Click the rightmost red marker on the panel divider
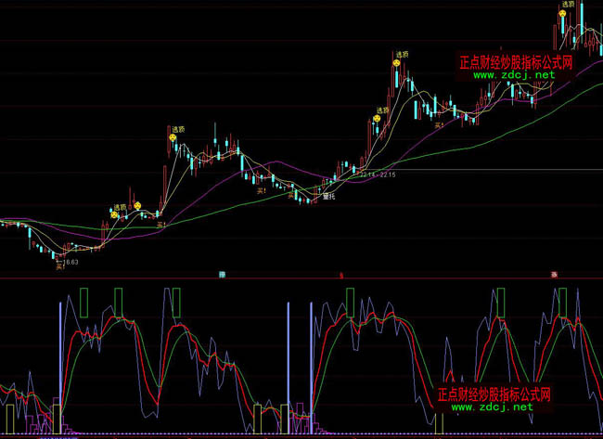The width and height of the screenshot is (603, 439). click(554, 275)
